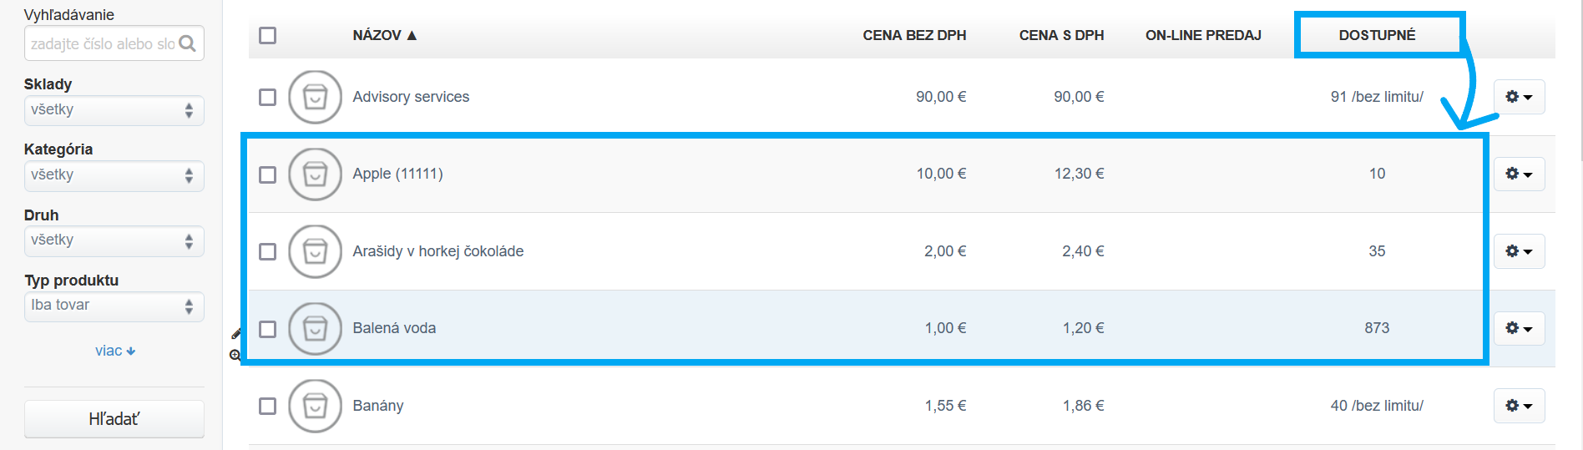Click the Apple product basket icon

pyautogui.click(x=315, y=174)
